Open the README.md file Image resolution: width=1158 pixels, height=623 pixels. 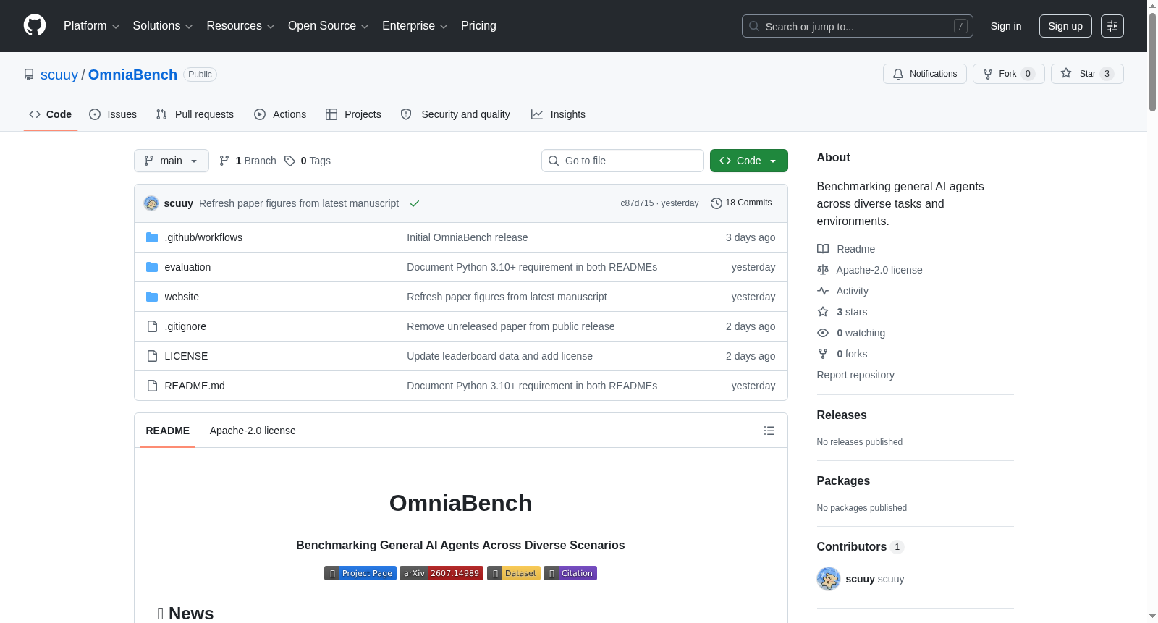[195, 386]
